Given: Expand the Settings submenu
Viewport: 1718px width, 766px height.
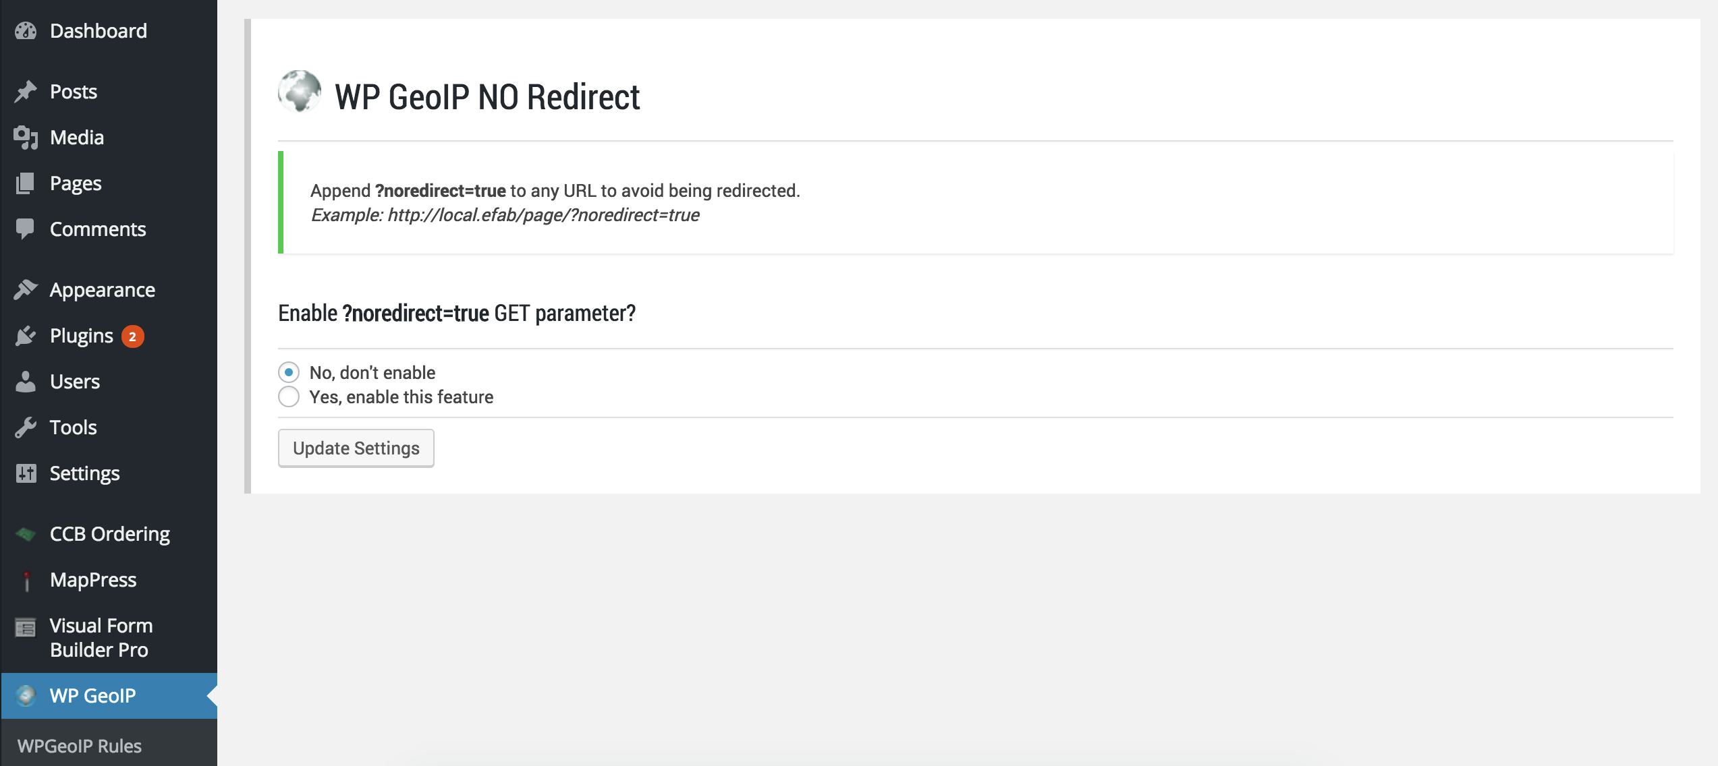Looking at the screenshot, I should coord(84,473).
